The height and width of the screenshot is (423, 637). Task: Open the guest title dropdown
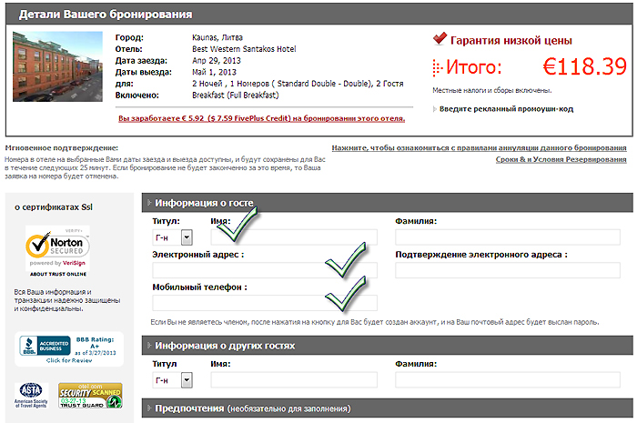187,237
